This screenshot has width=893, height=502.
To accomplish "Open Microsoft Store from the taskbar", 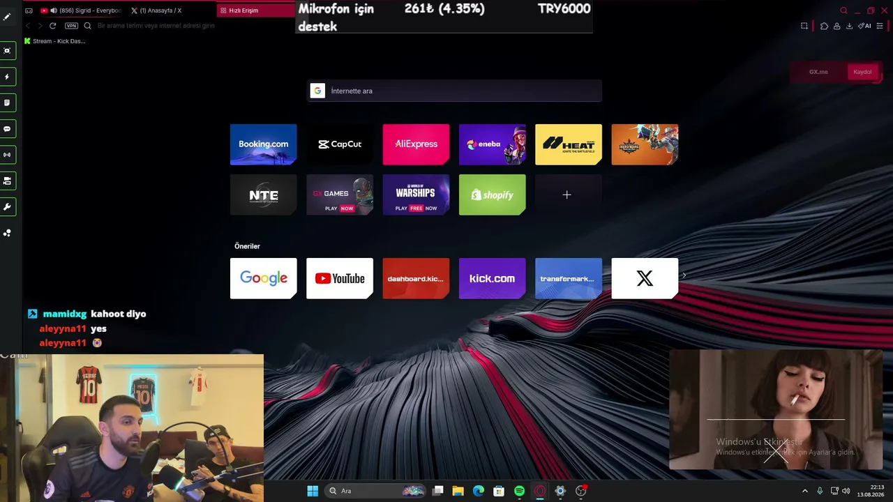I will (499, 491).
